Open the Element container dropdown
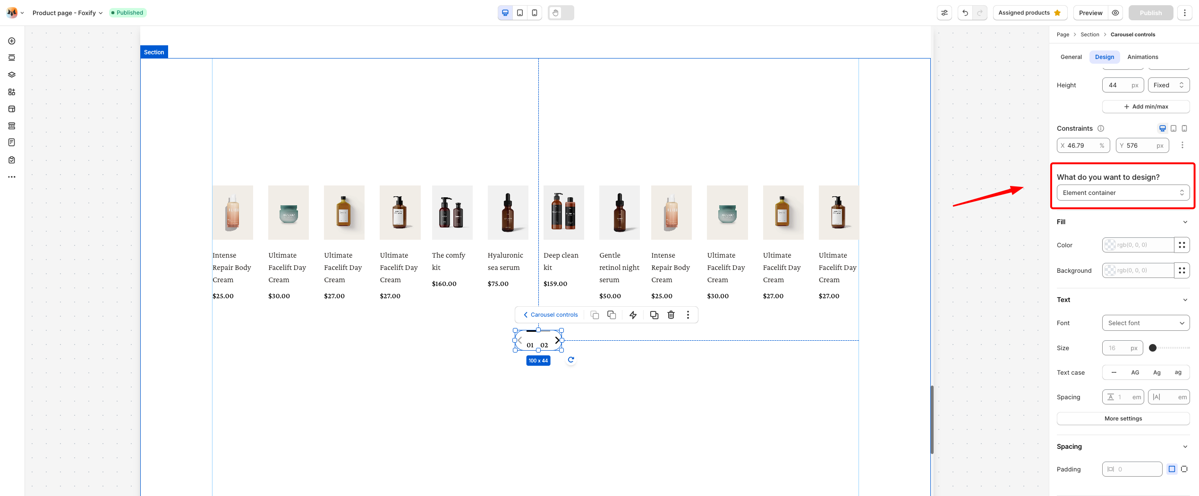Screen dimensions: 1199x496 pos(1123,193)
